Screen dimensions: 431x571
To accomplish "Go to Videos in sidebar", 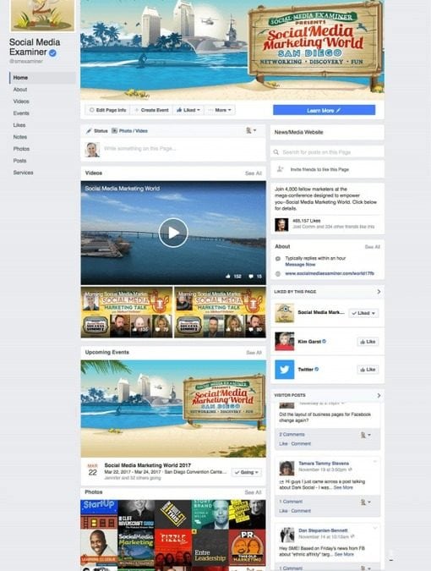I will [x=21, y=102].
